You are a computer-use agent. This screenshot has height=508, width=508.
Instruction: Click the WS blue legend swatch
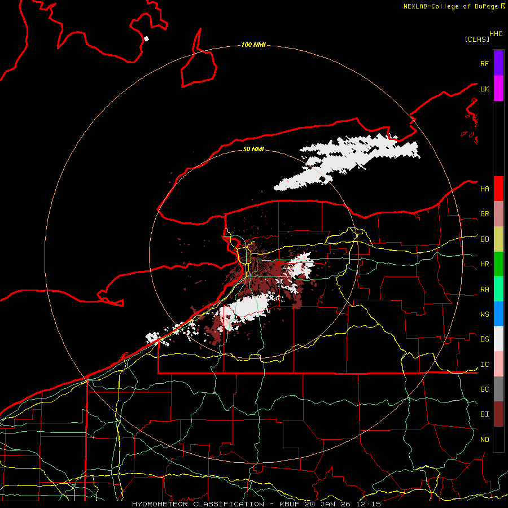[498, 314]
